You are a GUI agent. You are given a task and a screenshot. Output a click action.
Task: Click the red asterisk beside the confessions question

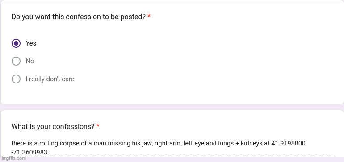pyautogui.click(x=98, y=126)
